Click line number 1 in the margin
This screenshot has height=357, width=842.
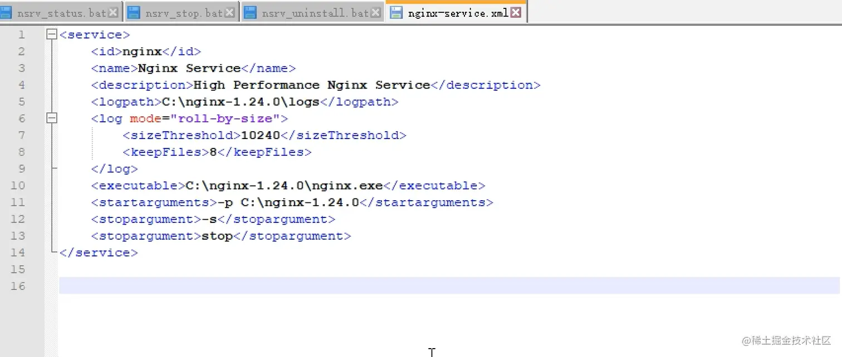pos(21,34)
